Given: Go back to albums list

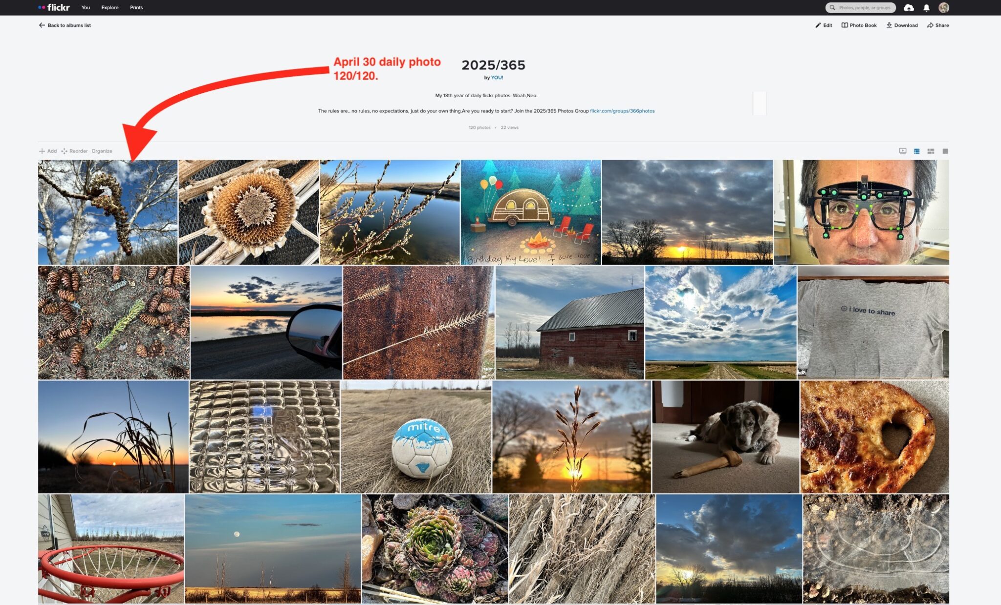Looking at the screenshot, I should [65, 25].
